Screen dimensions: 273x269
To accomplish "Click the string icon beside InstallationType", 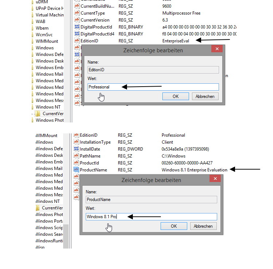I will (x=76, y=142).
